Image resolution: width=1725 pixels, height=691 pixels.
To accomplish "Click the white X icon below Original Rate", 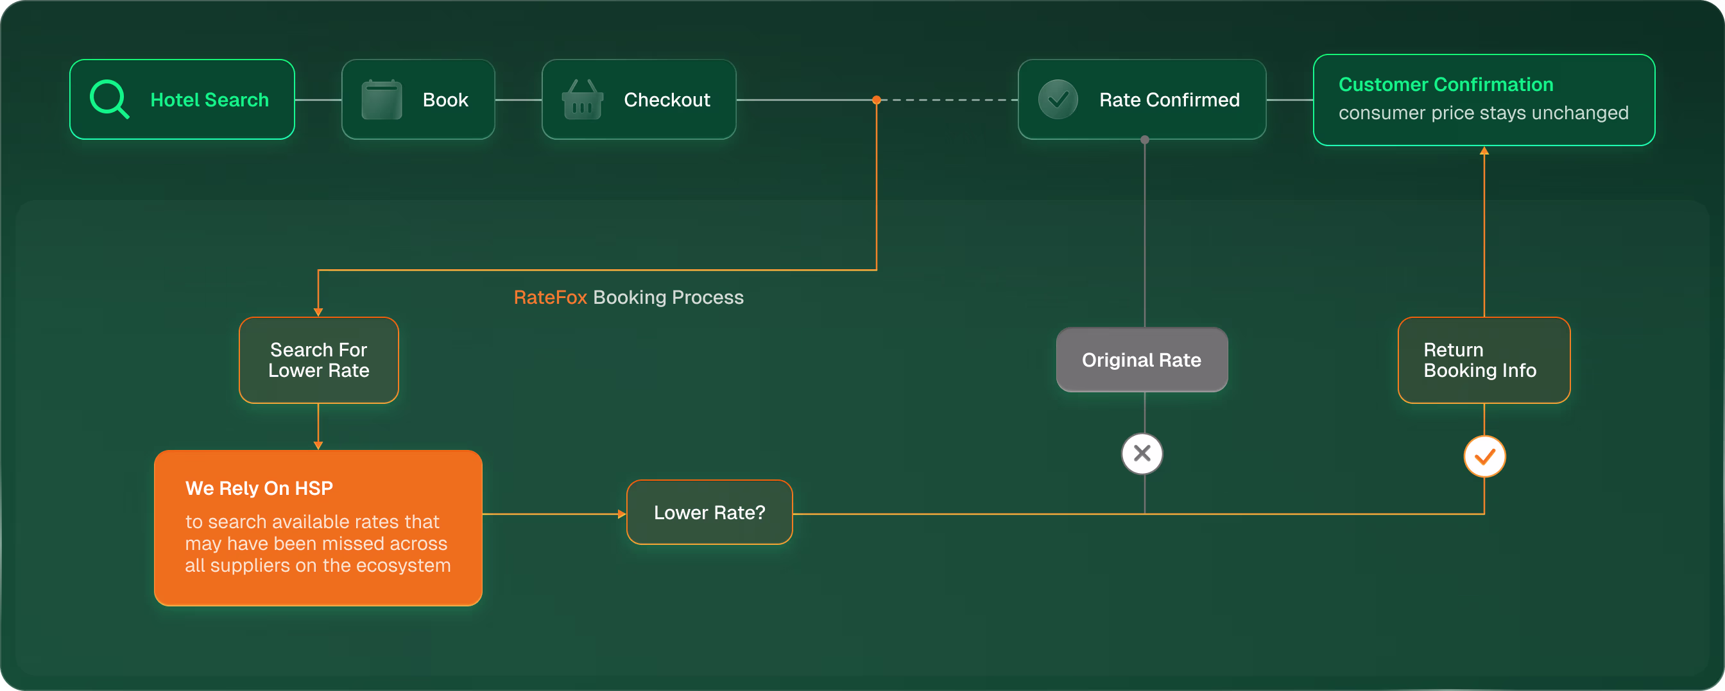I will pos(1142,454).
